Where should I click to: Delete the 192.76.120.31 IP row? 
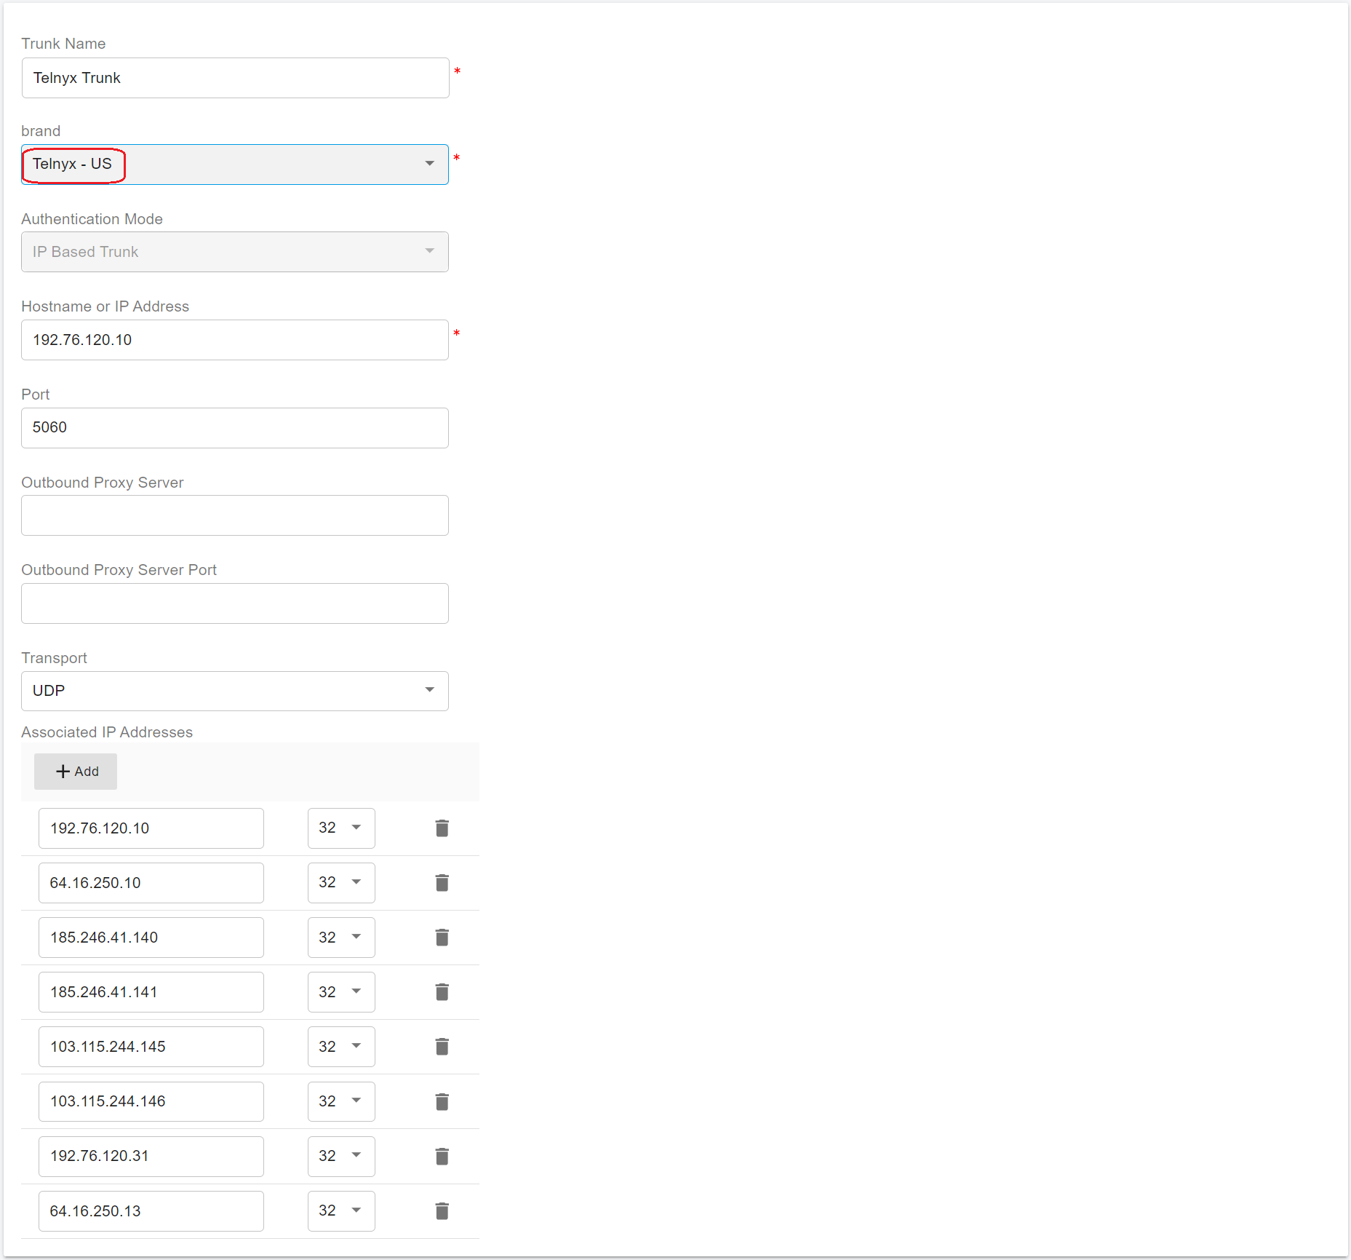442,1157
